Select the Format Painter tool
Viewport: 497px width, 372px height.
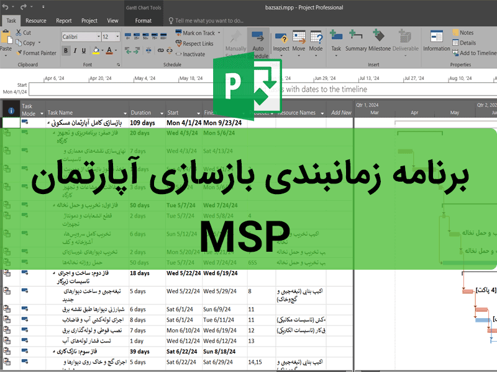pyautogui.click(x=36, y=53)
